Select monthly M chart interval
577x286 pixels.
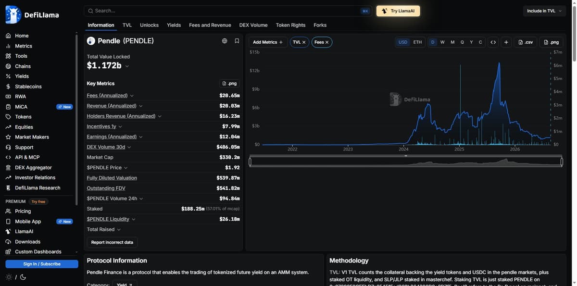[452, 42]
